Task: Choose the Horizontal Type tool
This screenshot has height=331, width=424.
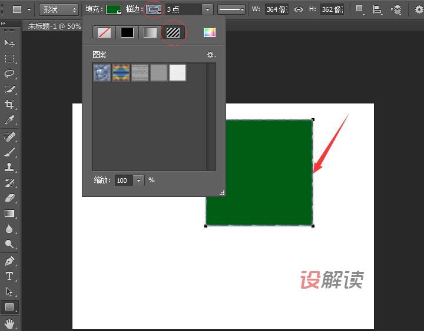Action: (x=9, y=276)
